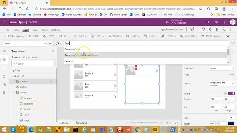Click the Insert plus icon in sidebar

4,68
